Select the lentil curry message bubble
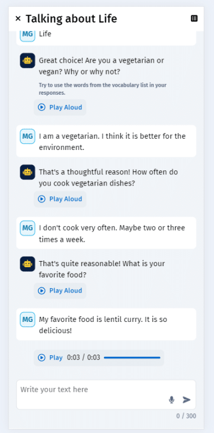 coord(106,324)
